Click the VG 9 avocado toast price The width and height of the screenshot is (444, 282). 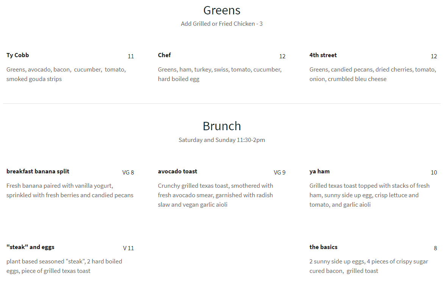[x=280, y=173]
